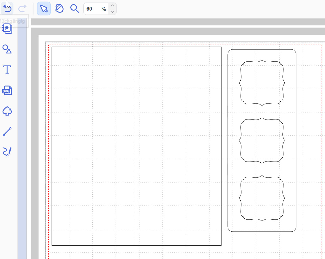Select the large rectangle card outline
This screenshot has height=259, width=325.
click(136, 146)
